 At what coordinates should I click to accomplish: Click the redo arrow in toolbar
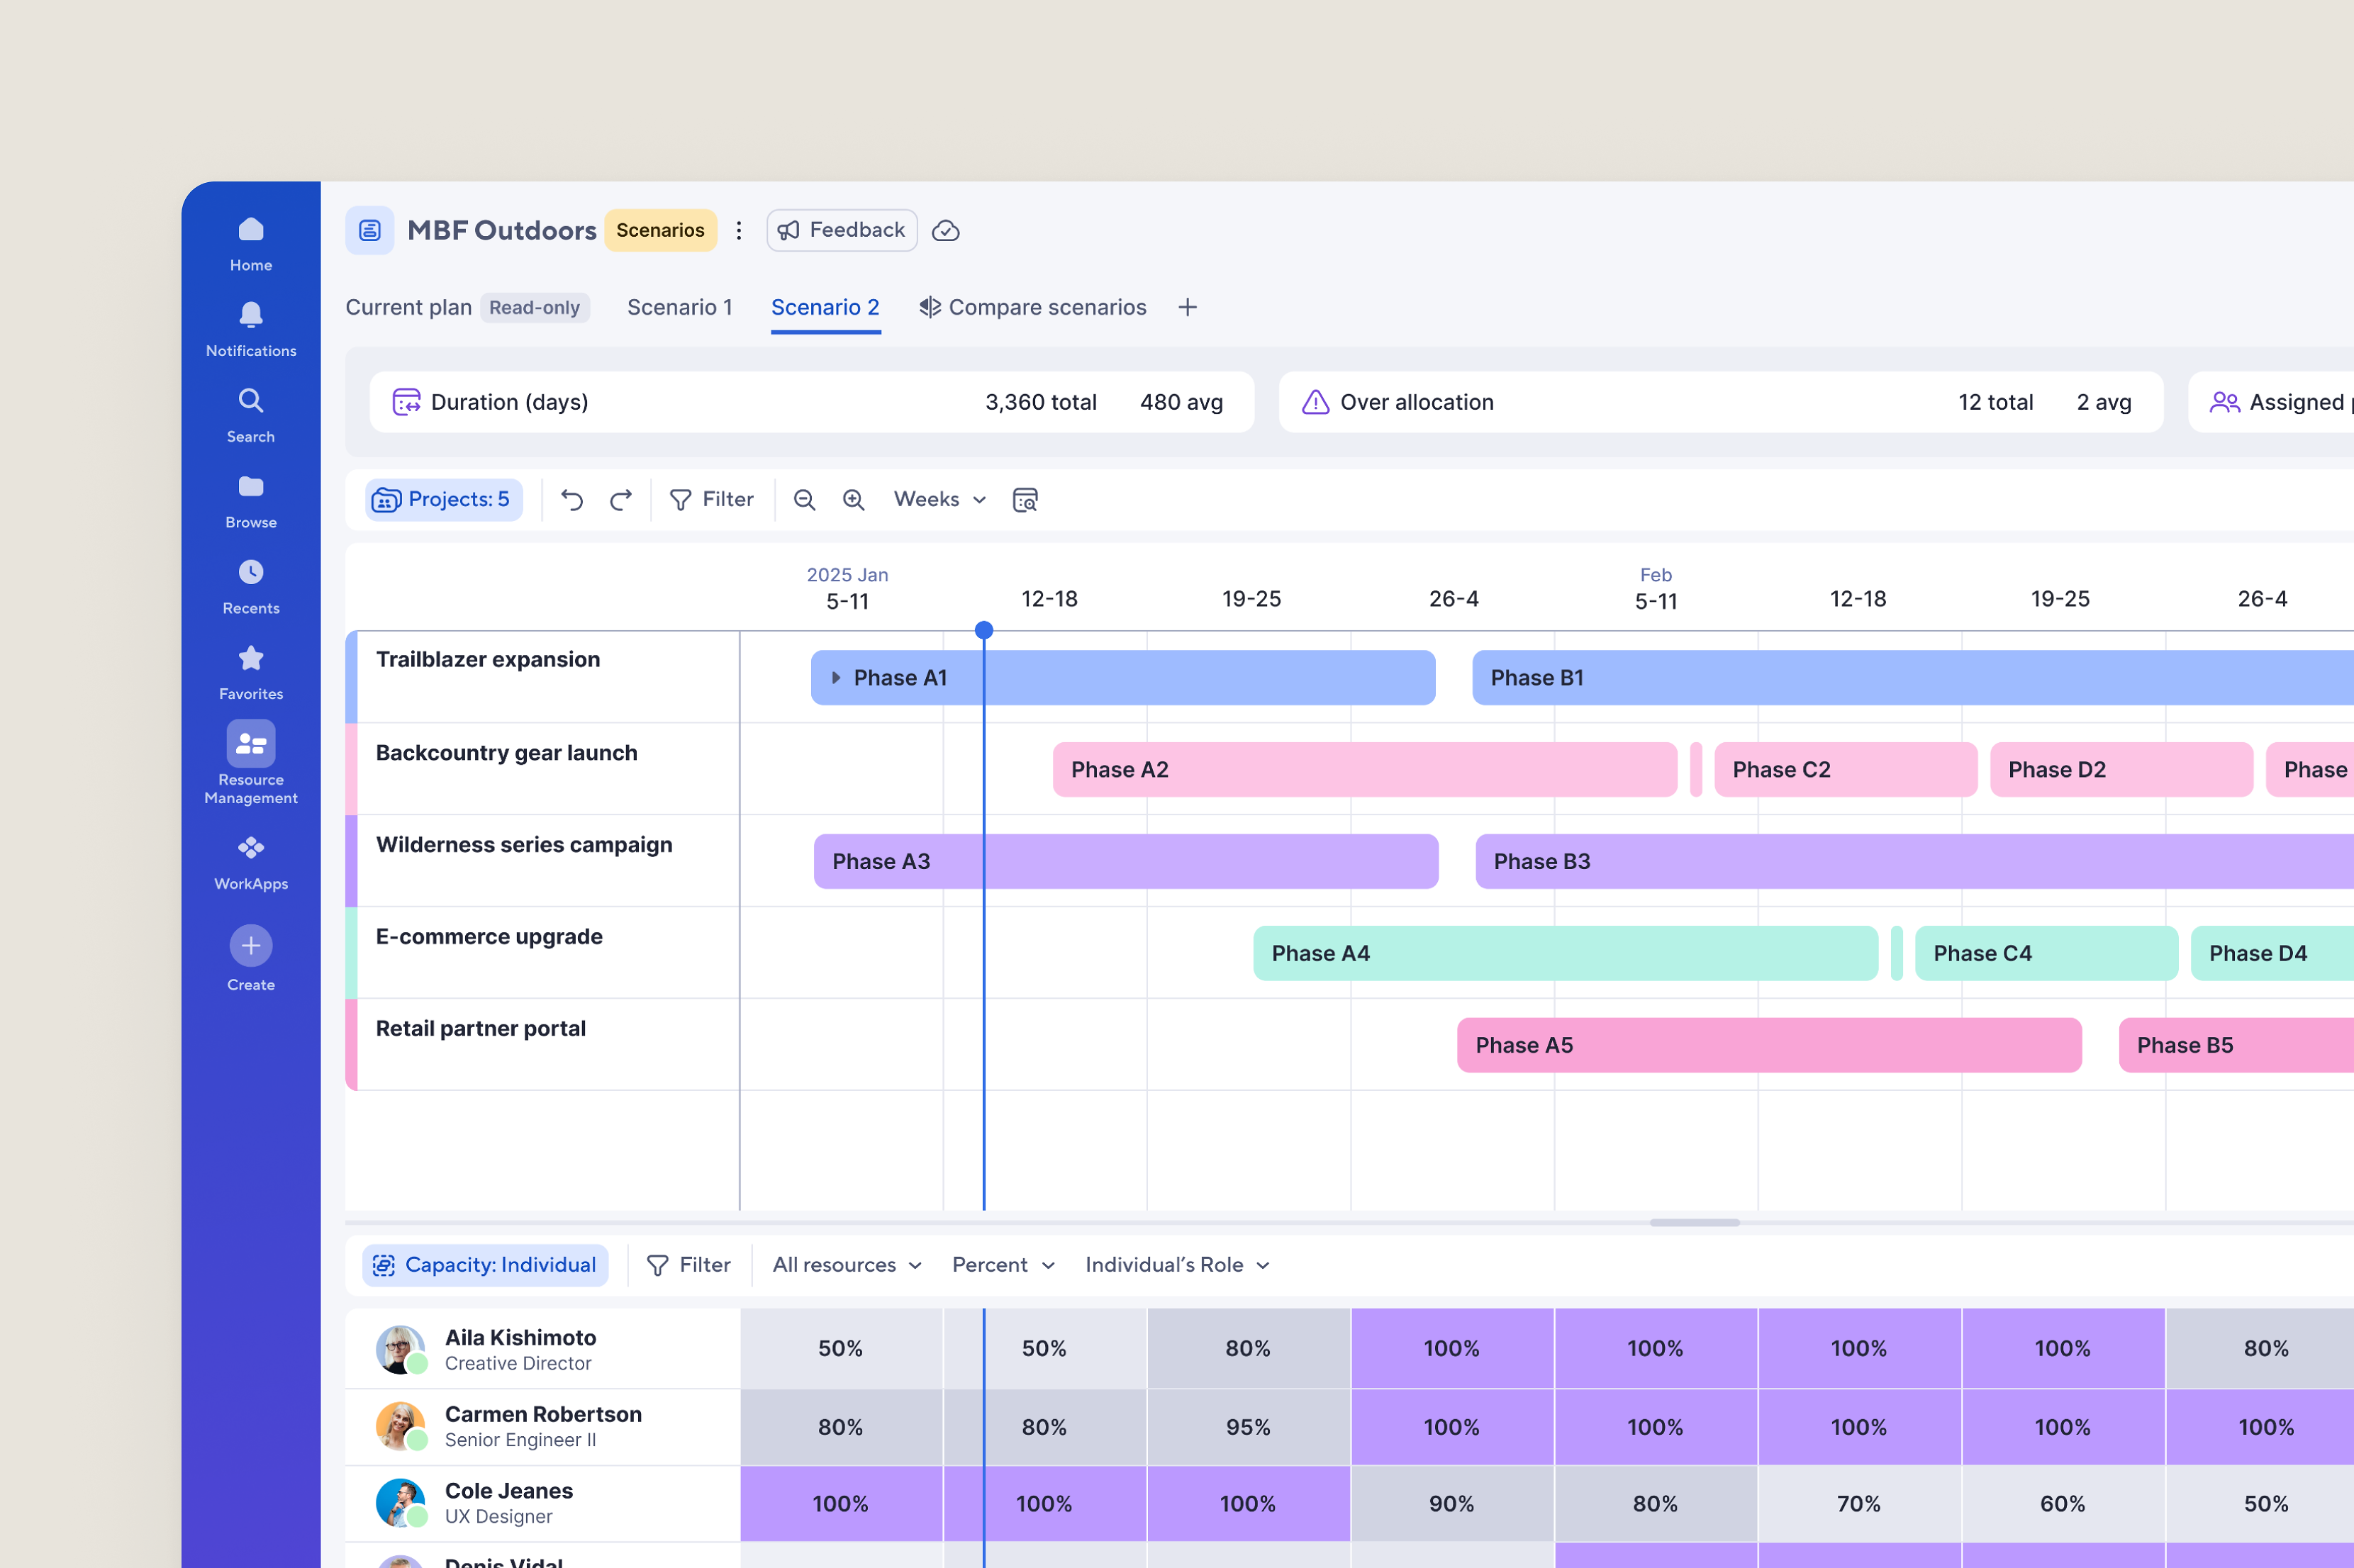[x=621, y=500]
